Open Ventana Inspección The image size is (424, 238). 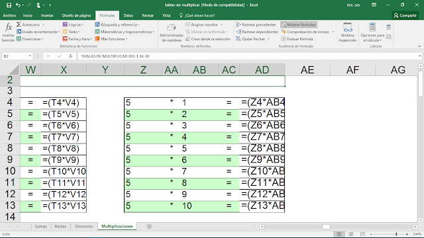click(347, 32)
